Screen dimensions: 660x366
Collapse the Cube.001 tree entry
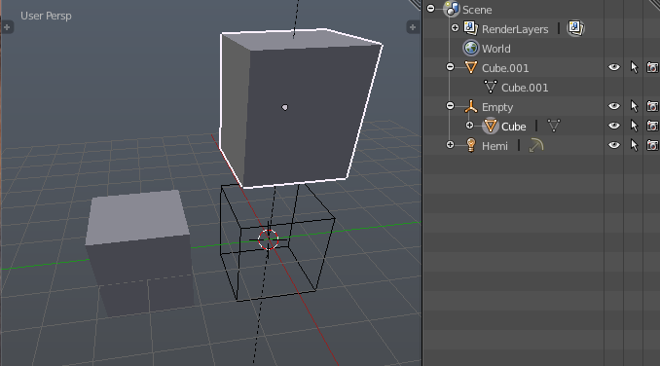click(x=450, y=67)
